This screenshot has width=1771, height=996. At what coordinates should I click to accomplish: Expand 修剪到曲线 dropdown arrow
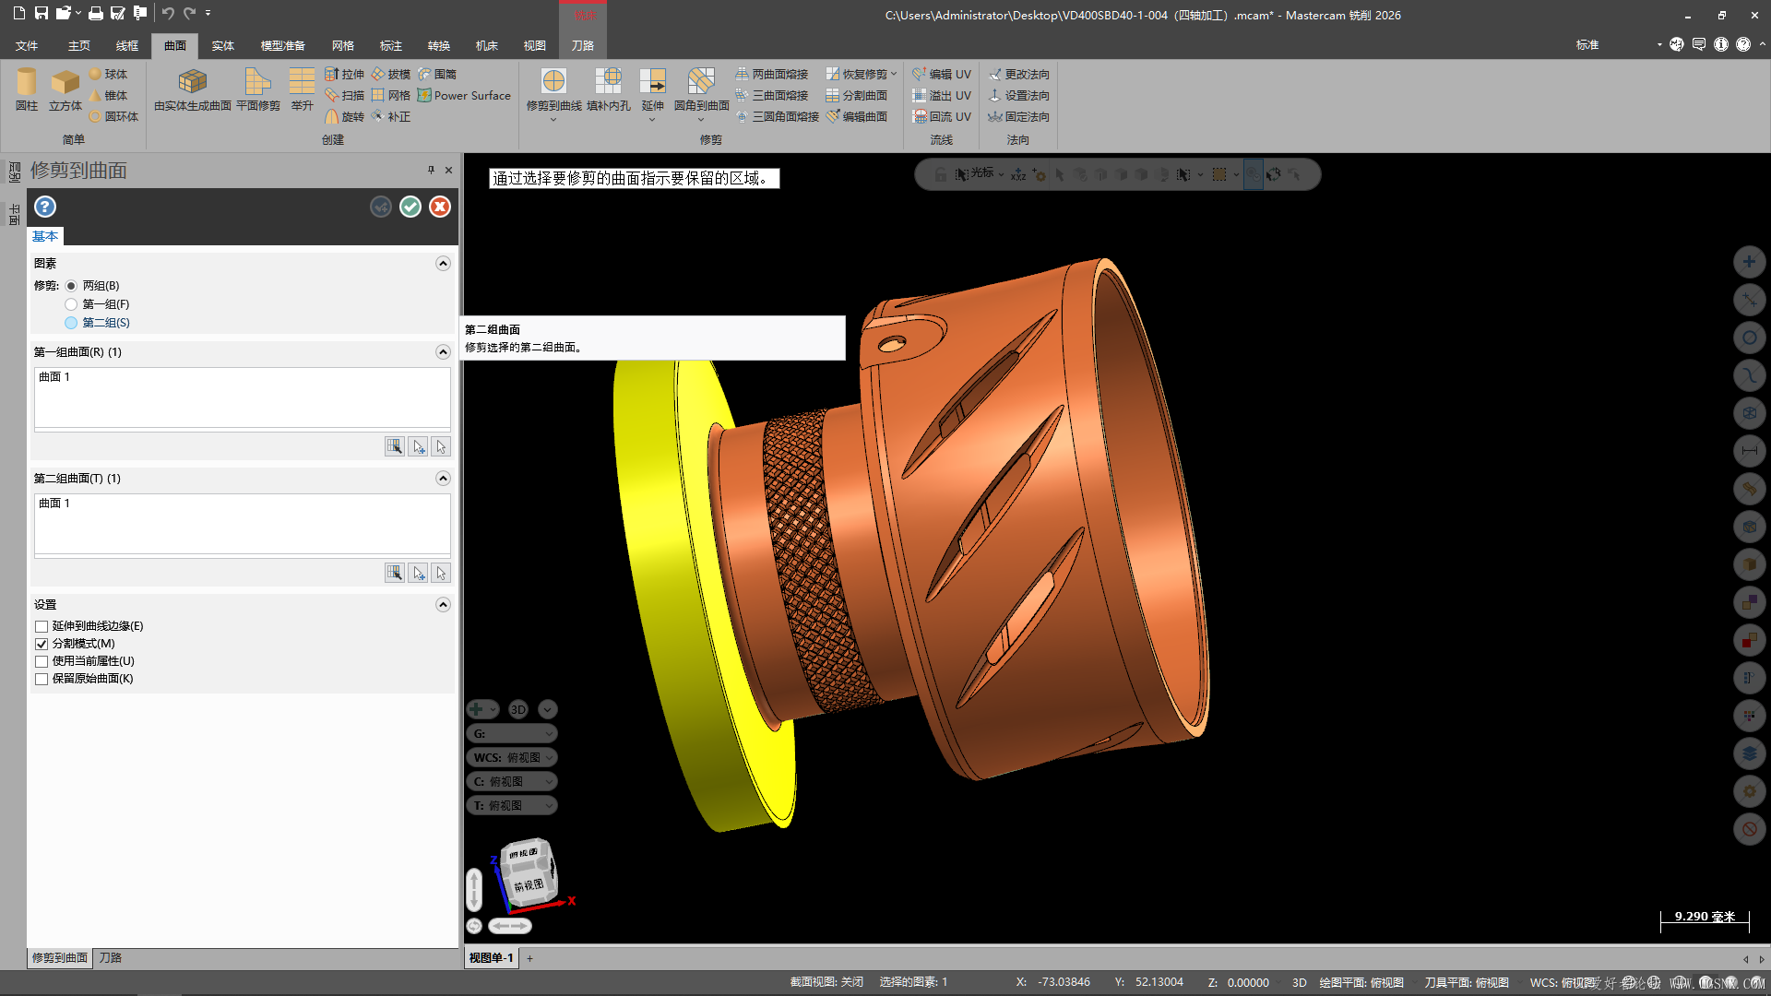(x=553, y=120)
